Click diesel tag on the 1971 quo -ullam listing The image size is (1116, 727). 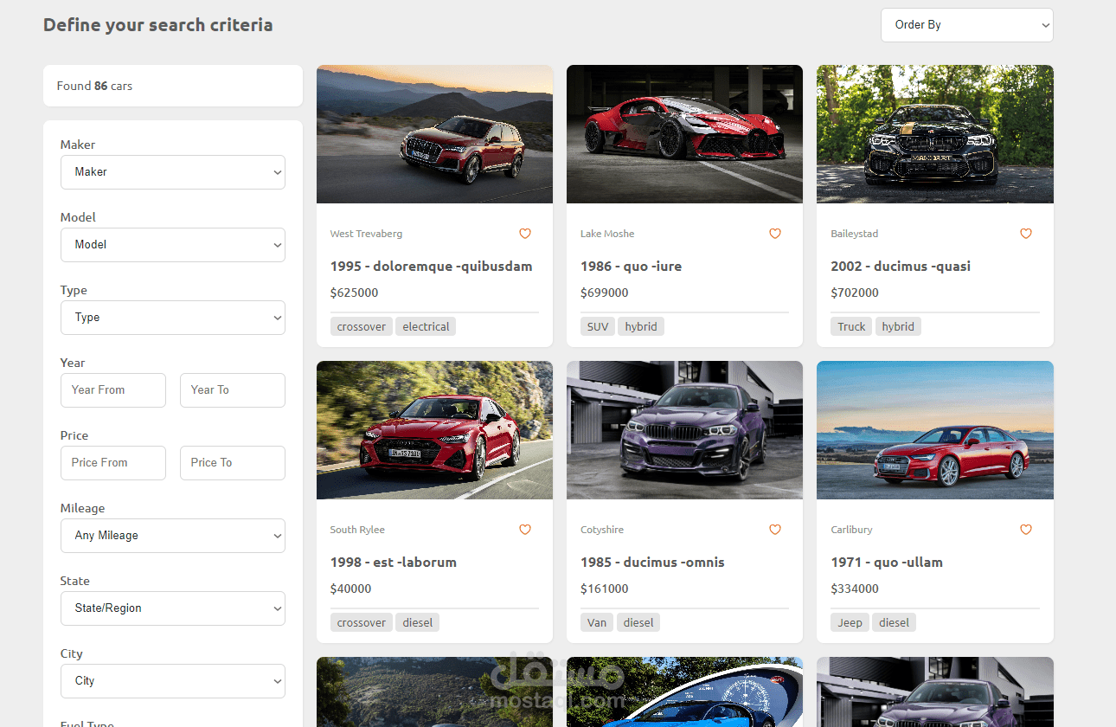tap(894, 622)
